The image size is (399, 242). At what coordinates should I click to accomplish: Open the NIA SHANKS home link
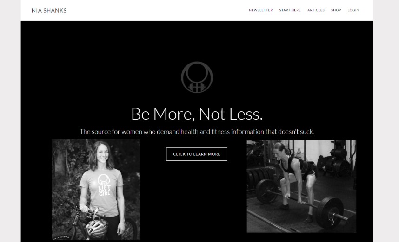tap(49, 10)
